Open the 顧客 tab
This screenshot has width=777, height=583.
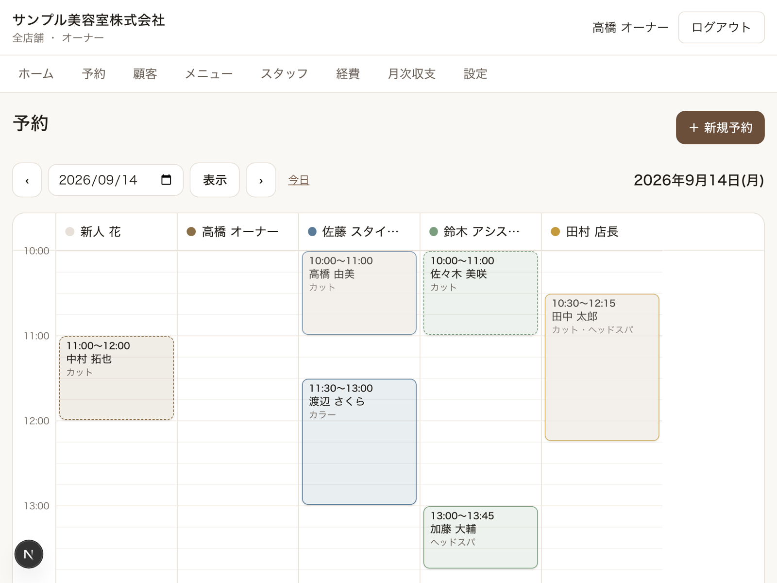tap(145, 74)
